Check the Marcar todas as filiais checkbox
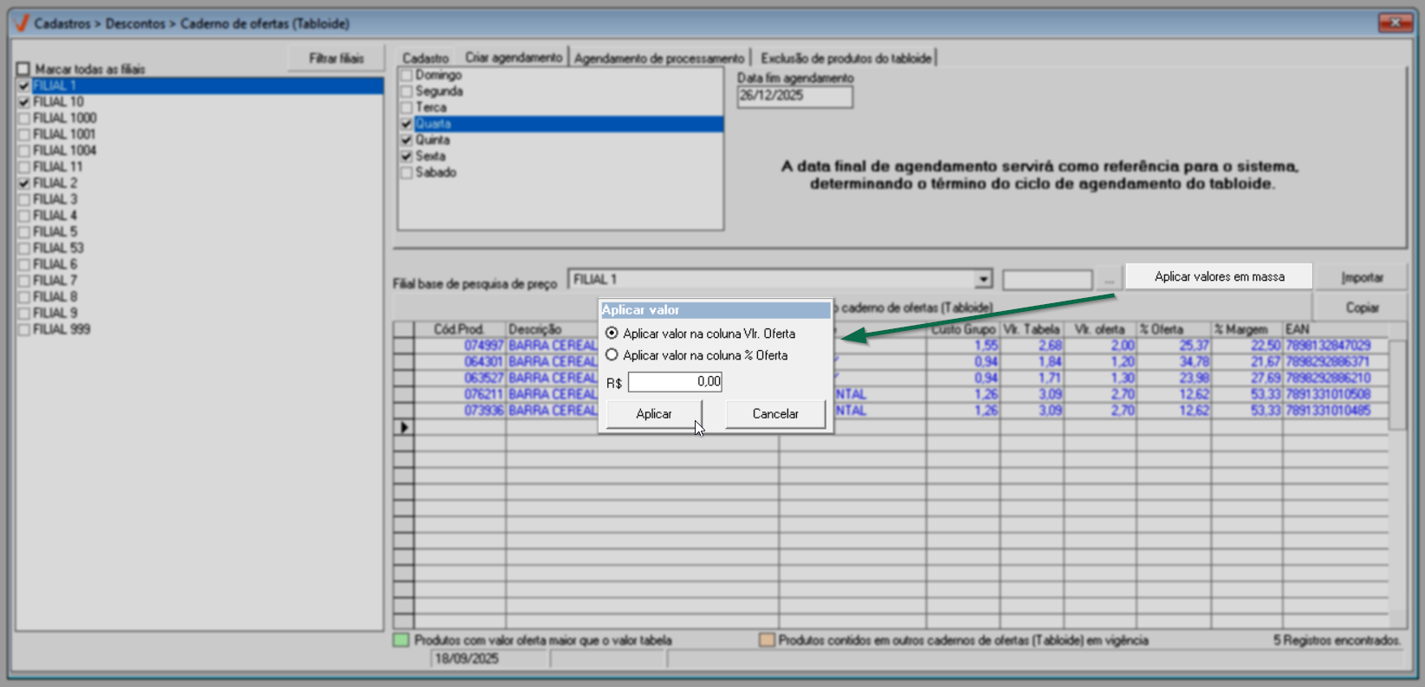 [23, 68]
